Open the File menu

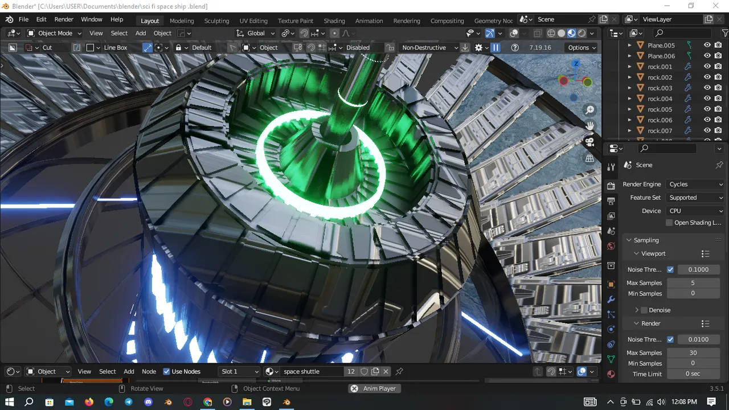tap(23, 19)
